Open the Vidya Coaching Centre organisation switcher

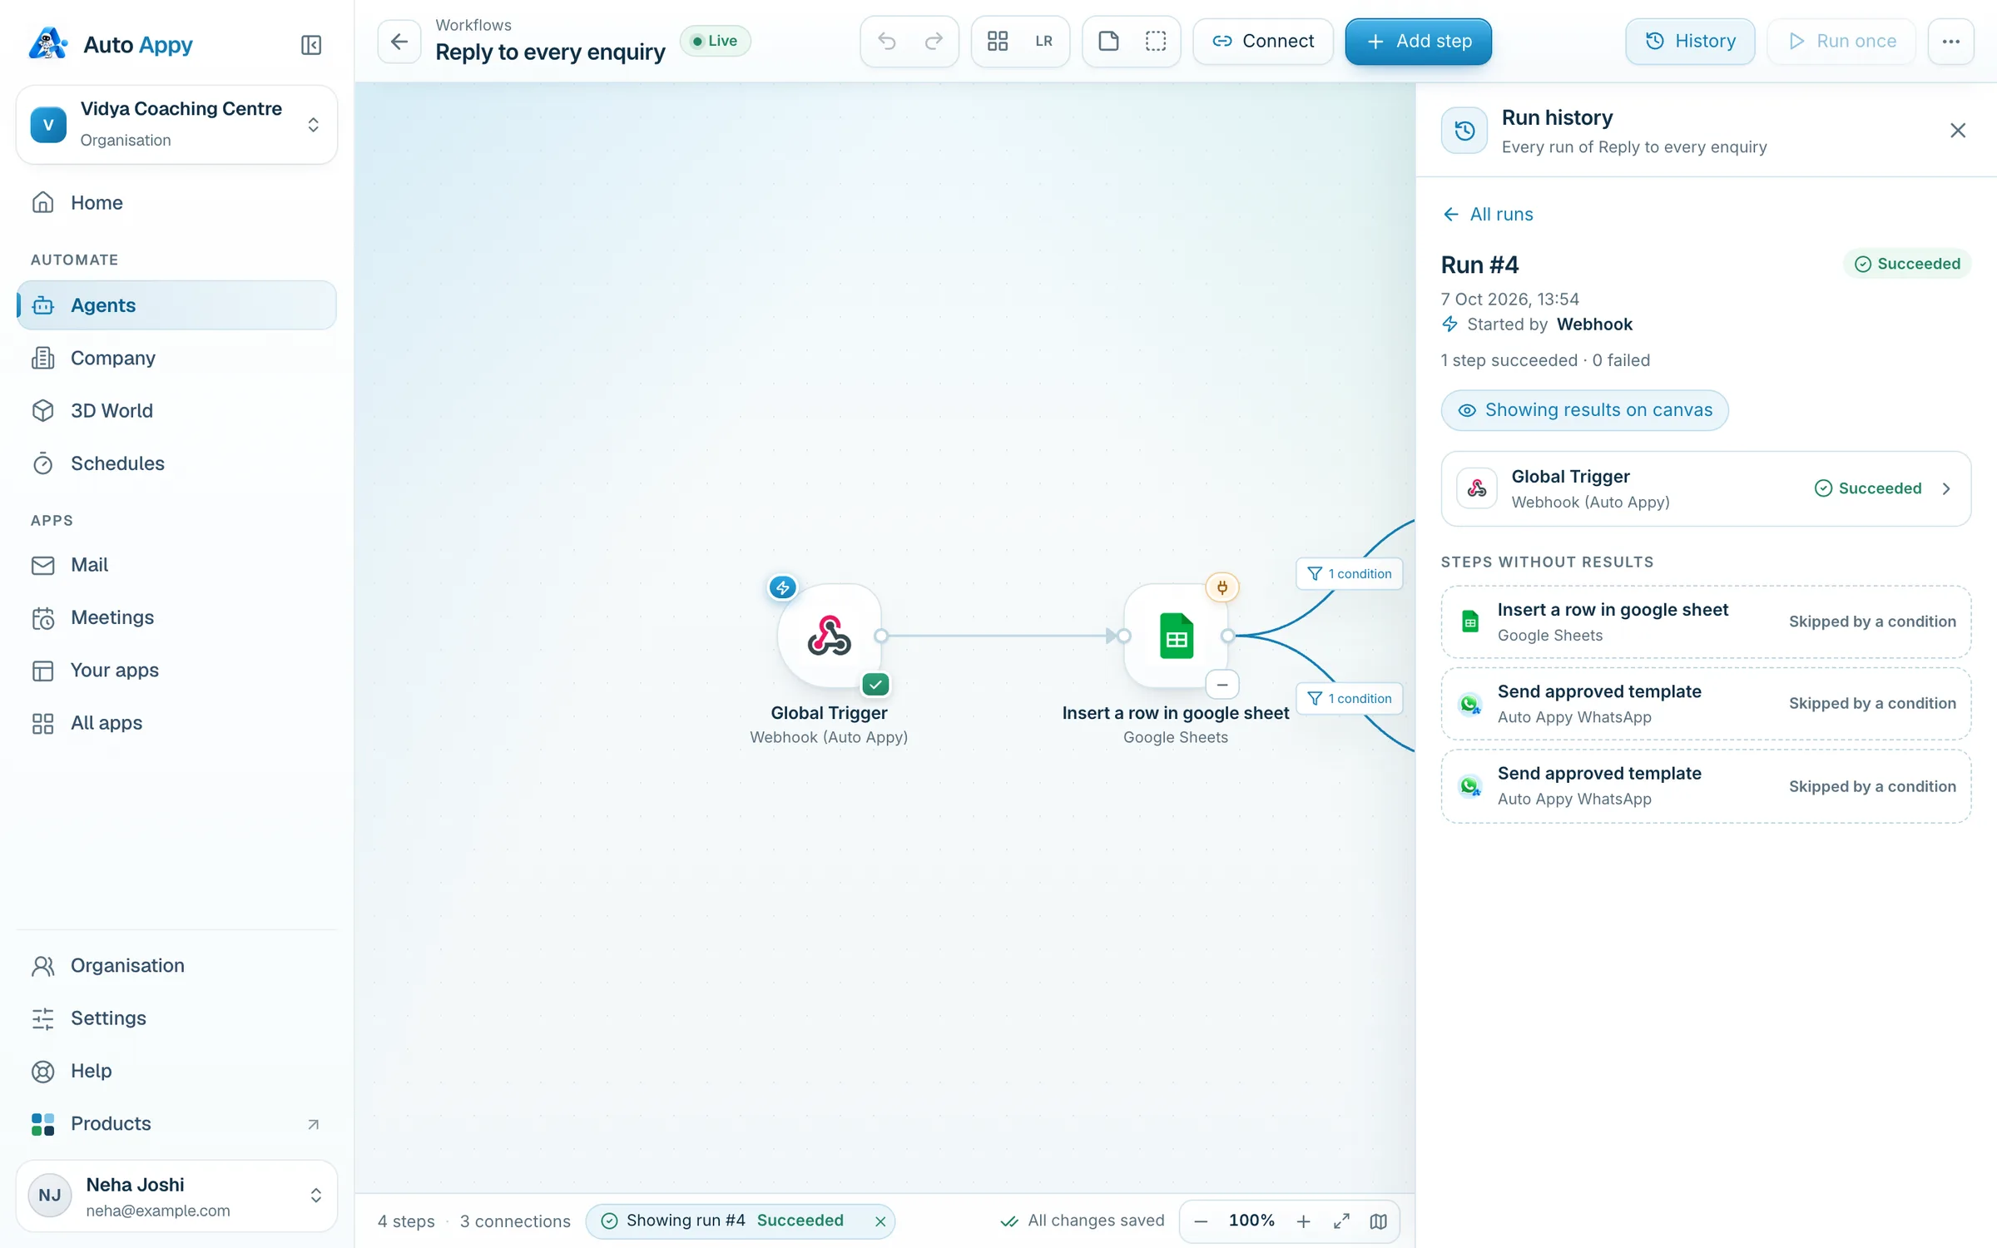176,125
